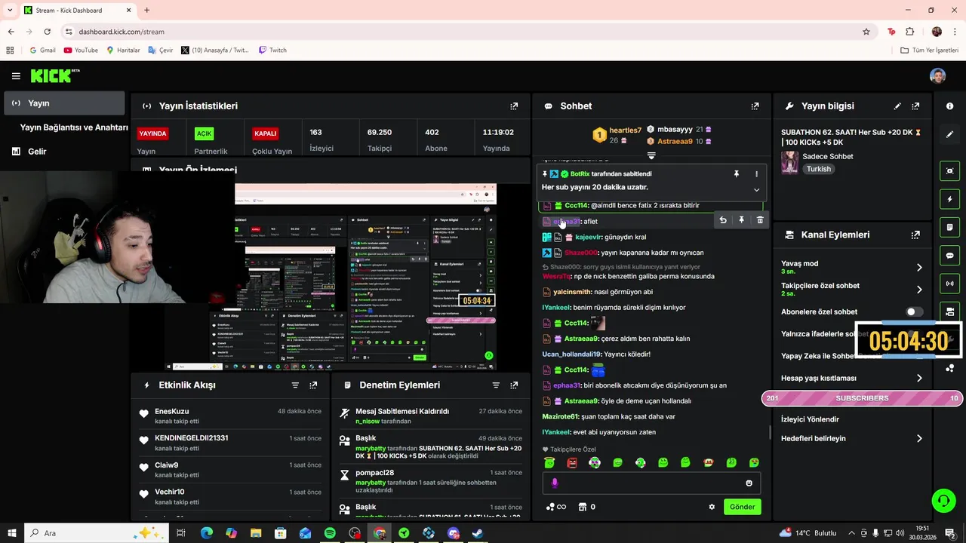966x543 pixels.
Task: Open the YouTube bookmark
Action: 81,51
